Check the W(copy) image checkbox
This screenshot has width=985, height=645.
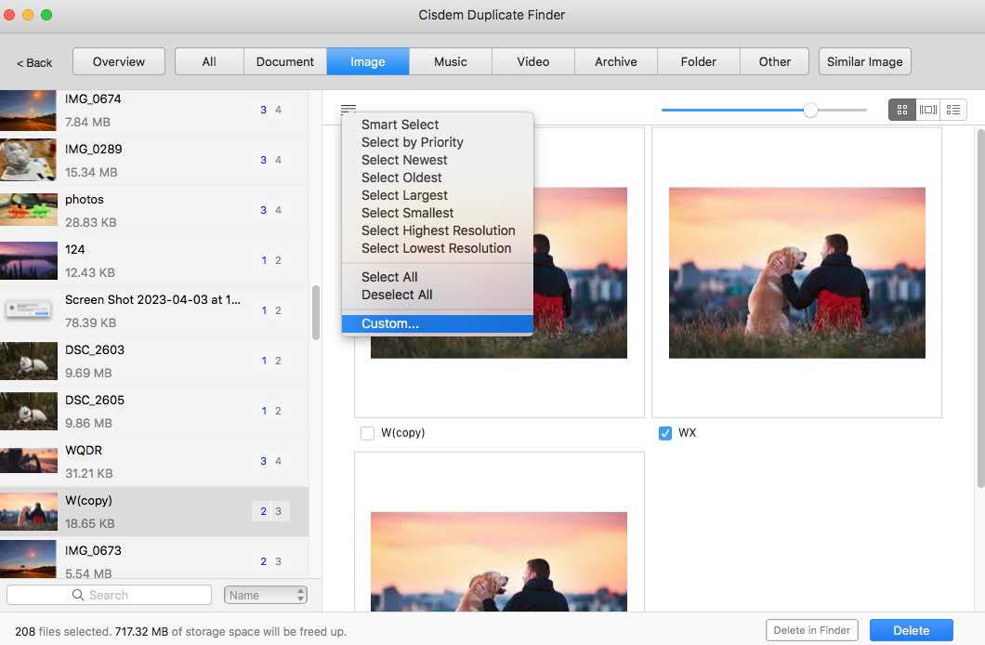pyautogui.click(x=366, y=432)
